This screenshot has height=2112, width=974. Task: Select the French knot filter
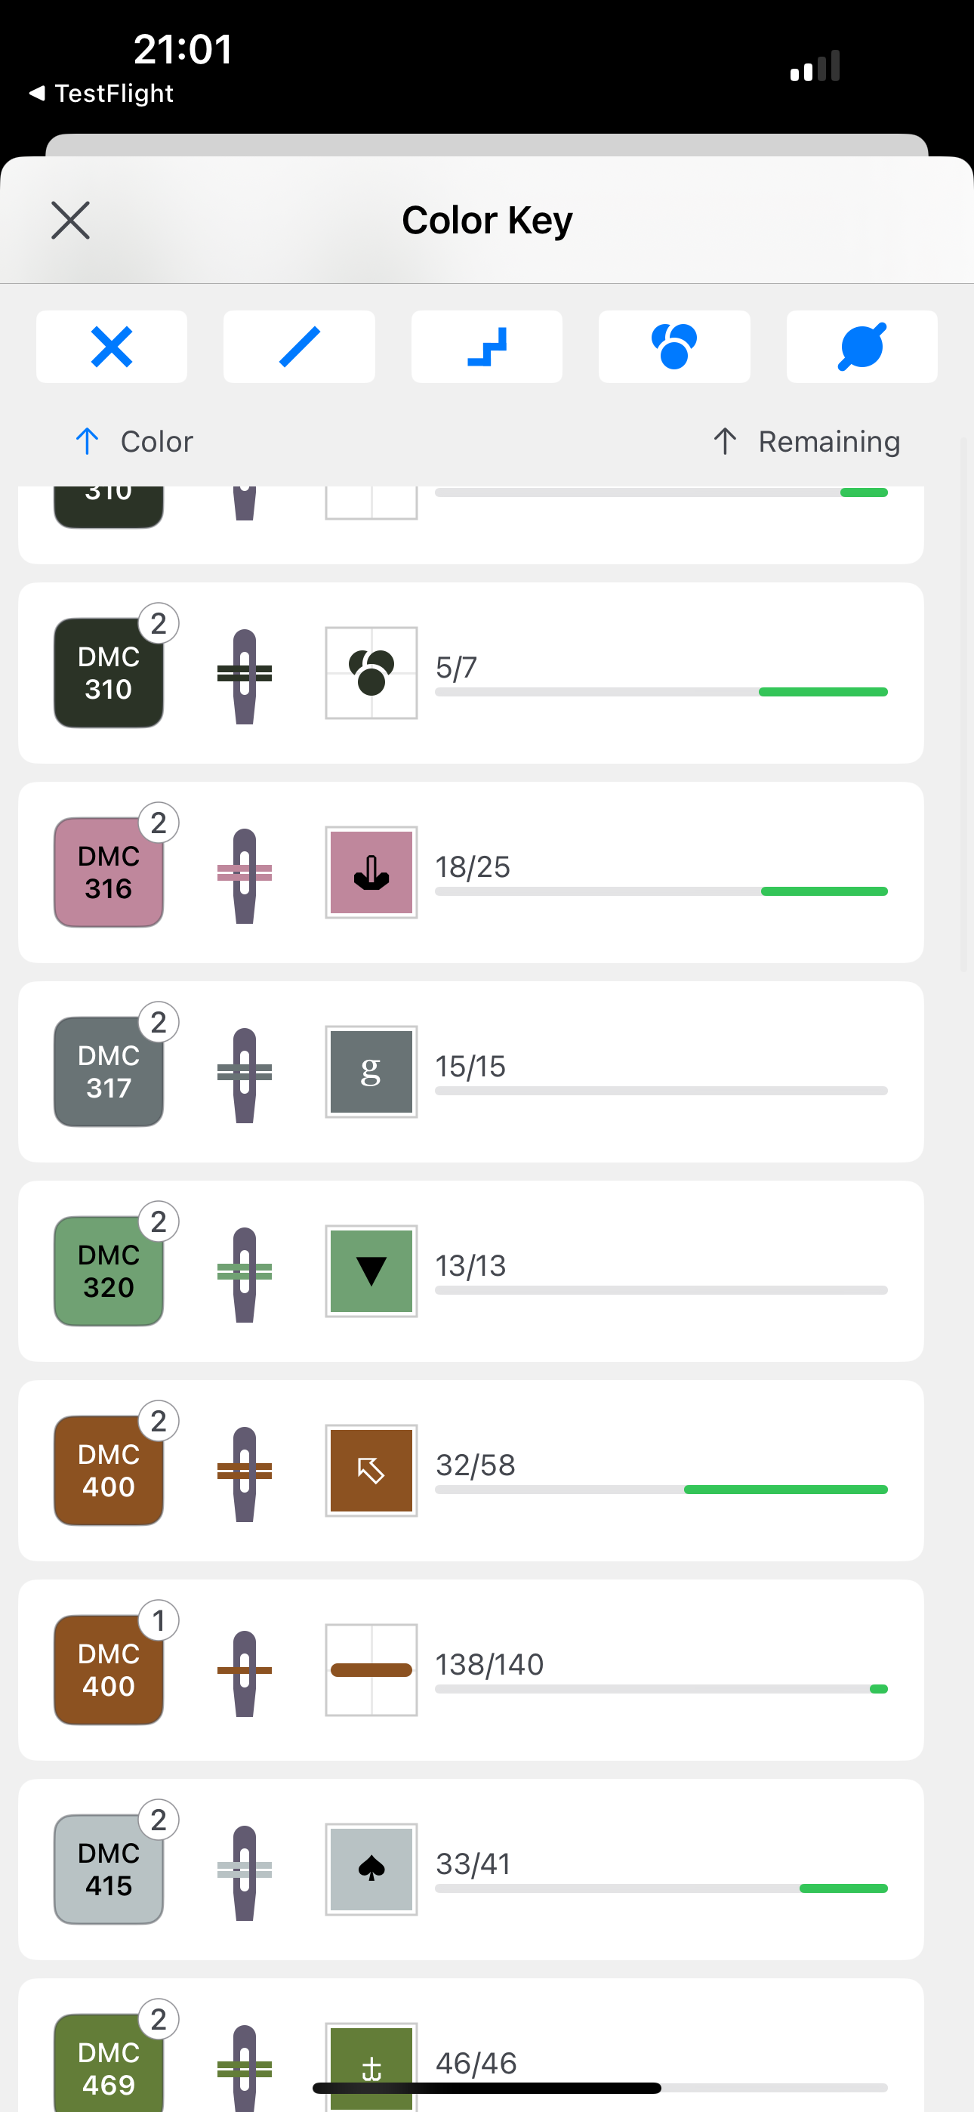point(674,347)
